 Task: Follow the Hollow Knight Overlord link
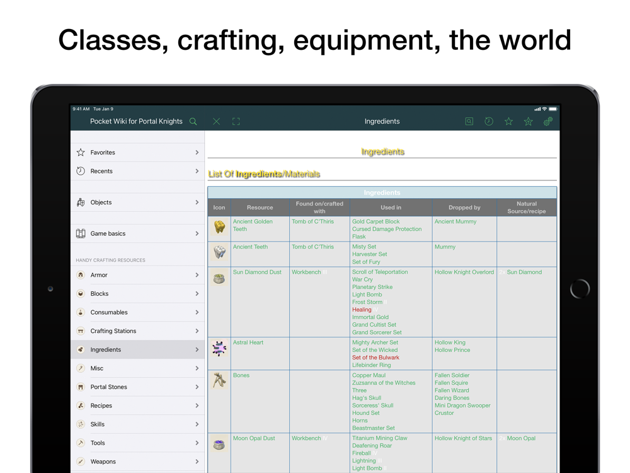point(464,272)
